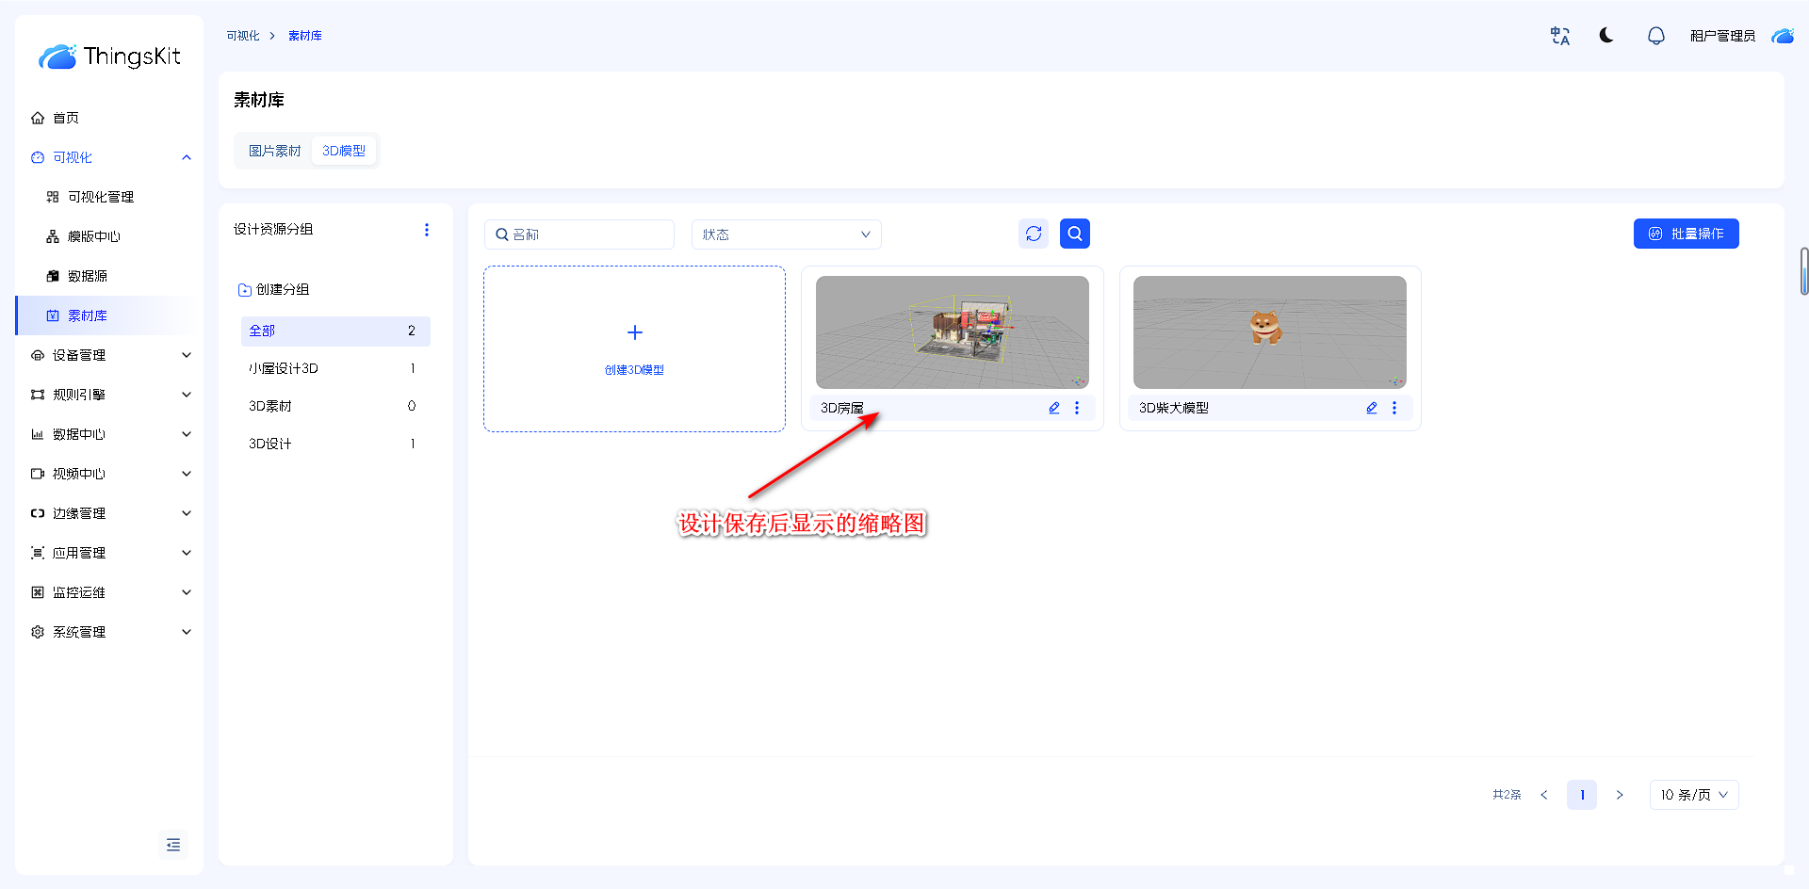Screen dimensions: 1809x889
Task: Toggle dark mode with moon icon
Action: [1606, 36]
